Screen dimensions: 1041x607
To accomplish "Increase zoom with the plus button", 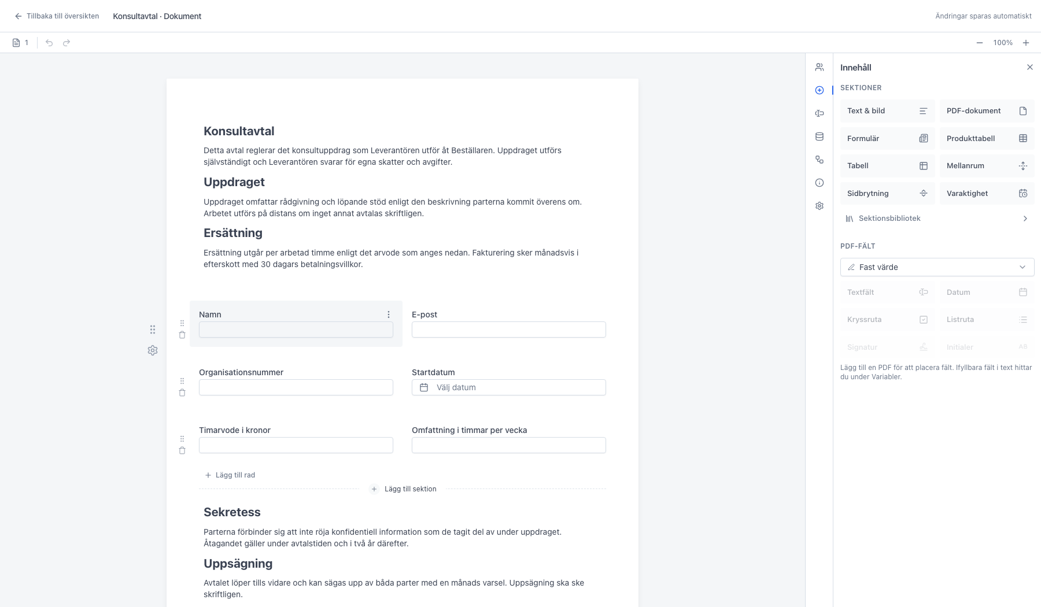I will pyautogui.click(x=1026, y=43).
